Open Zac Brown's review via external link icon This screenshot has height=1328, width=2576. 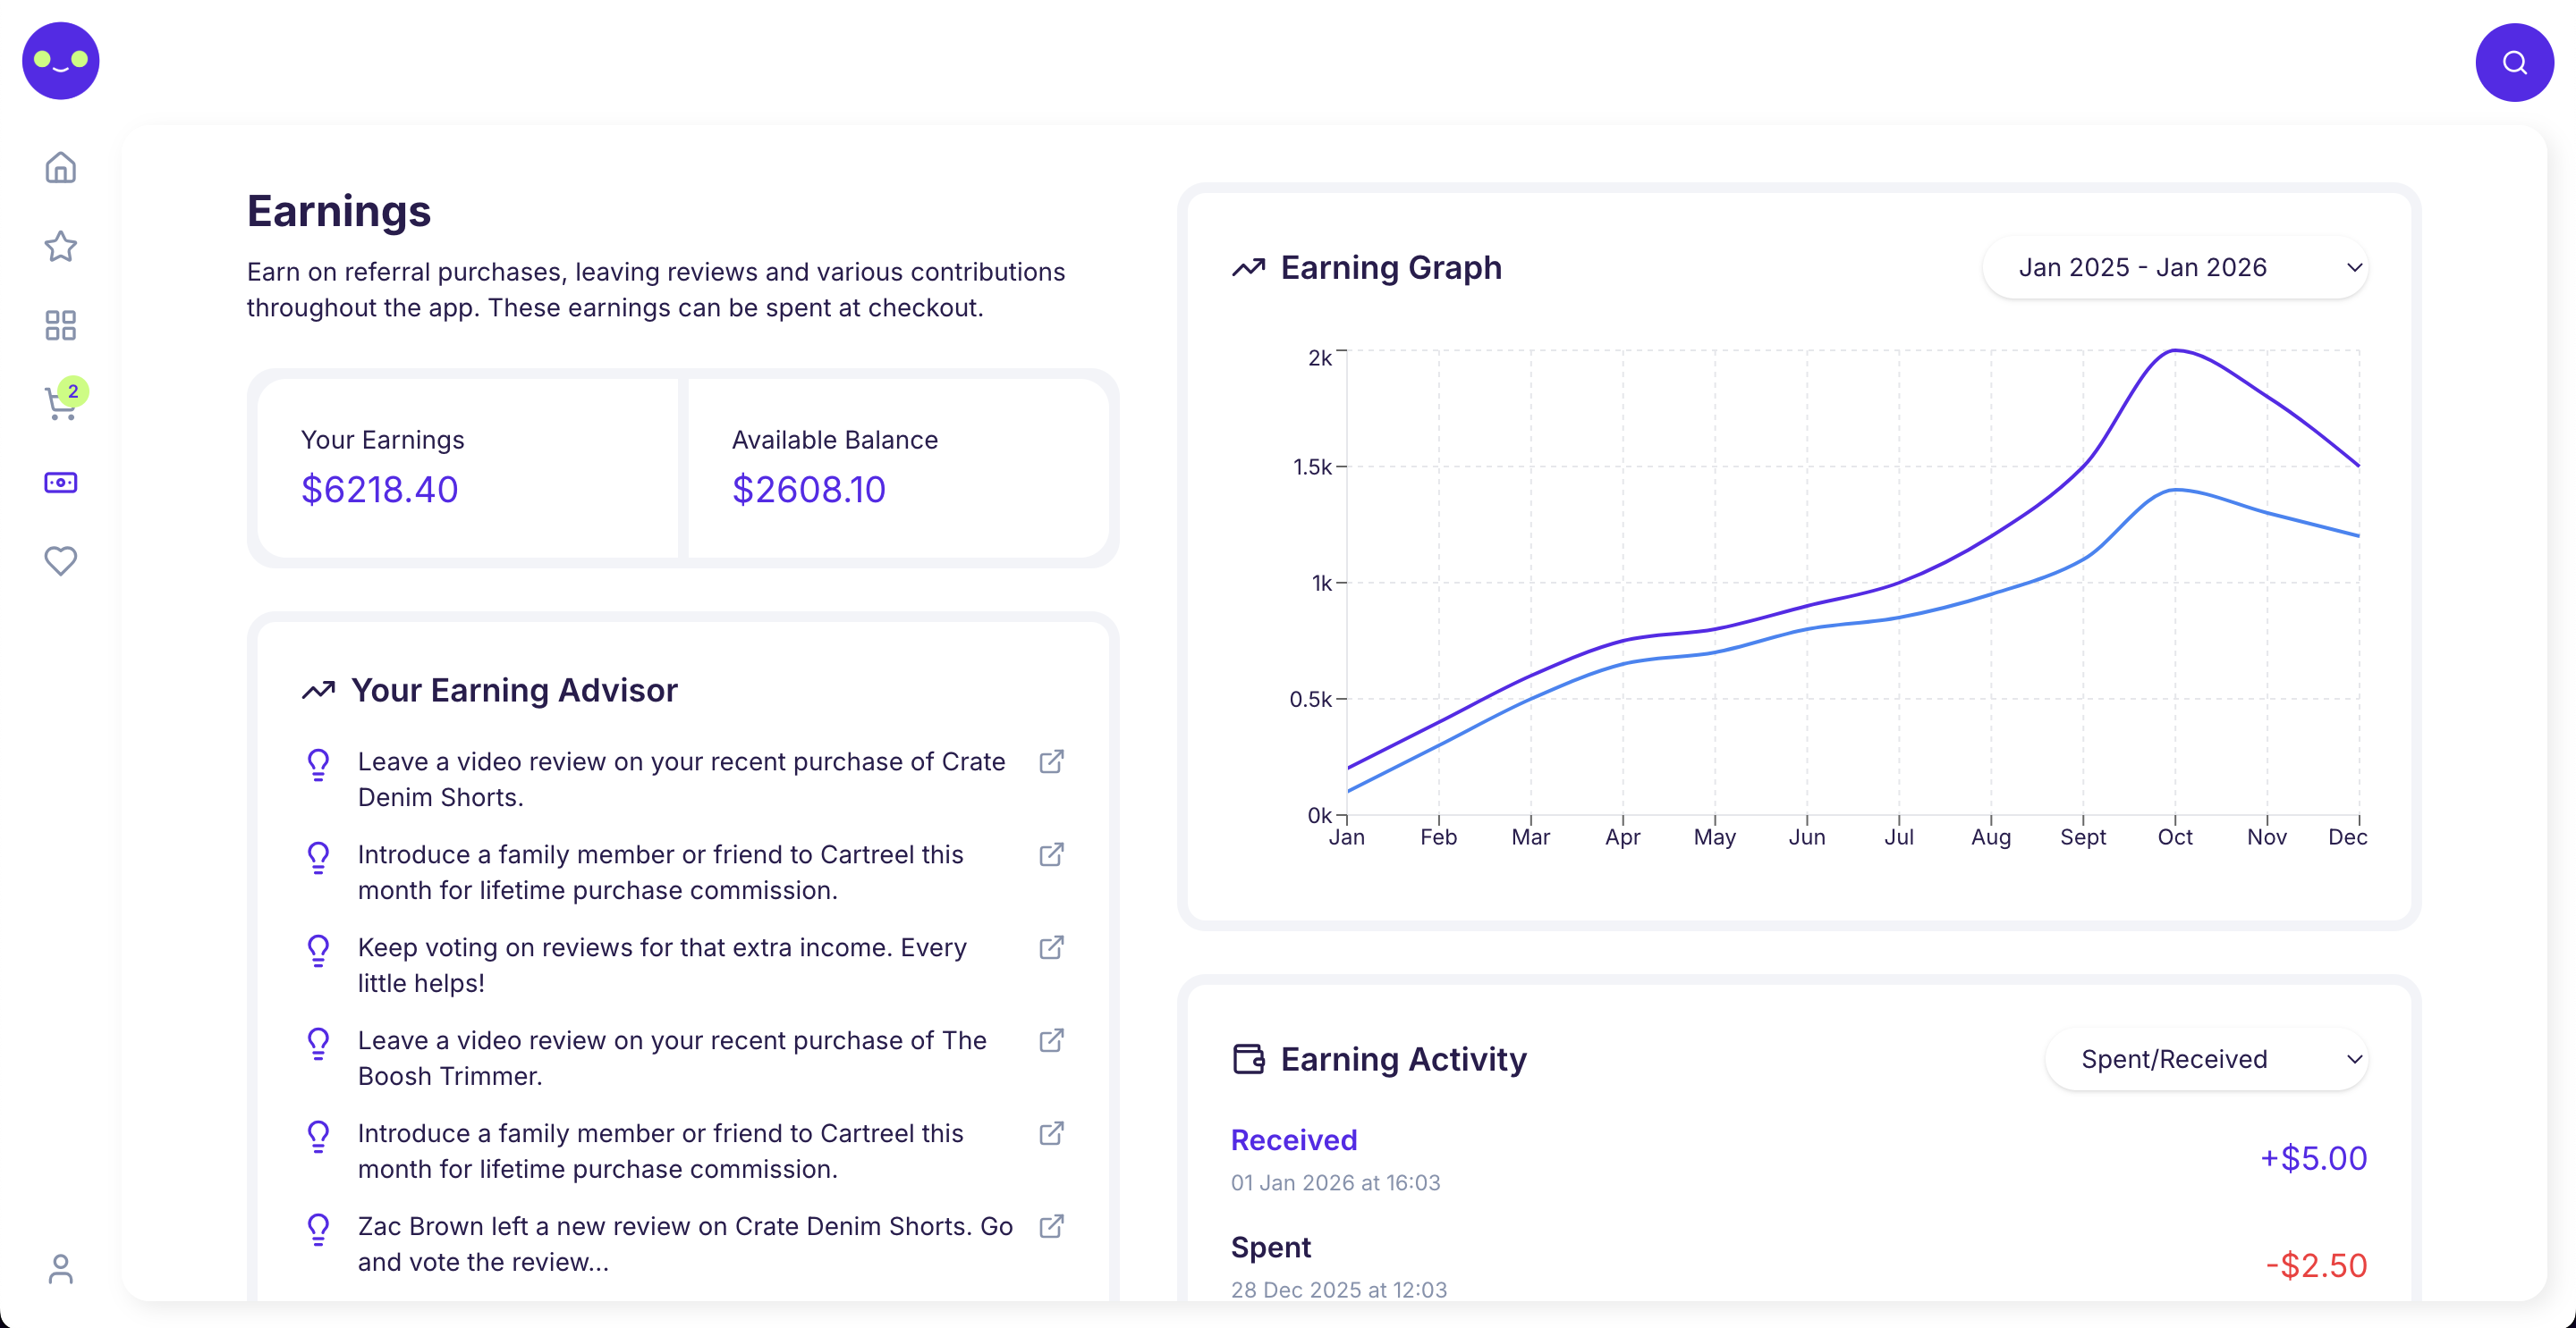tap(1052, 1227)
